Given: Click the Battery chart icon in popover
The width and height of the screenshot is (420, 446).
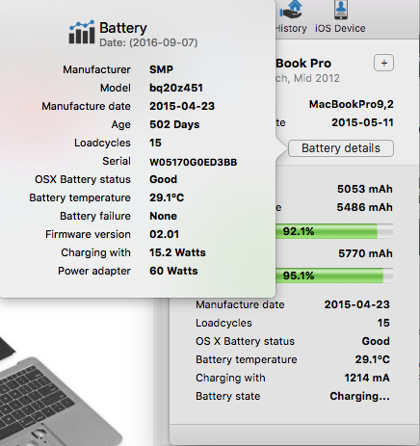Looking at the screenshot, I should click(82, 32).
